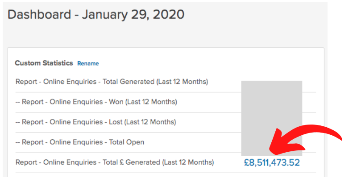The width and height of the screenshot is (357, 179).
Task: Select the Total Generated (Last 12 Months) report row
Action: (x=112, y=82)
